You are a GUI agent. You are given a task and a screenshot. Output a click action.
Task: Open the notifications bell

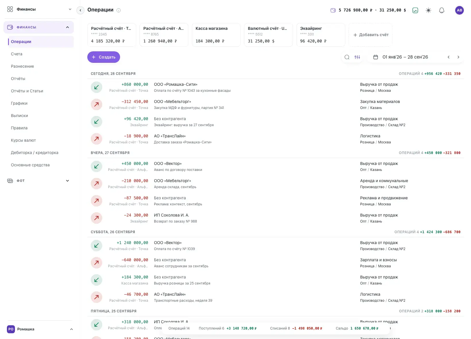pos(442,10)
